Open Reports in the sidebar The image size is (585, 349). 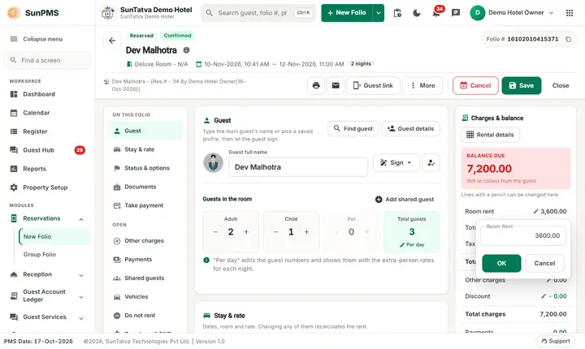pos(47,169)
